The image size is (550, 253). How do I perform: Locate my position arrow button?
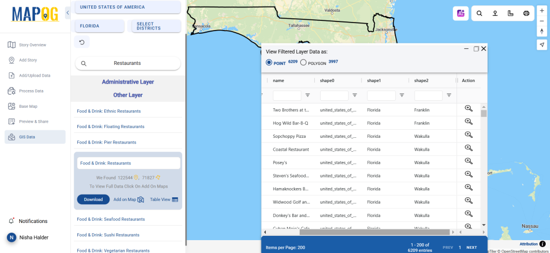[542, 44]
